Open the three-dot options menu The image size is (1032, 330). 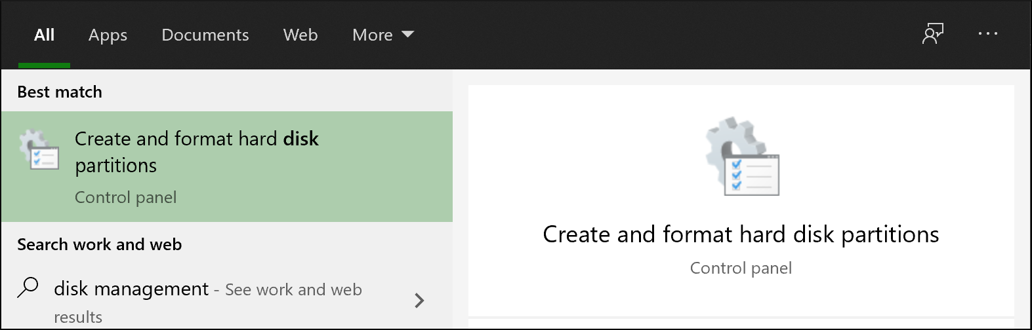tap(987, 33)
